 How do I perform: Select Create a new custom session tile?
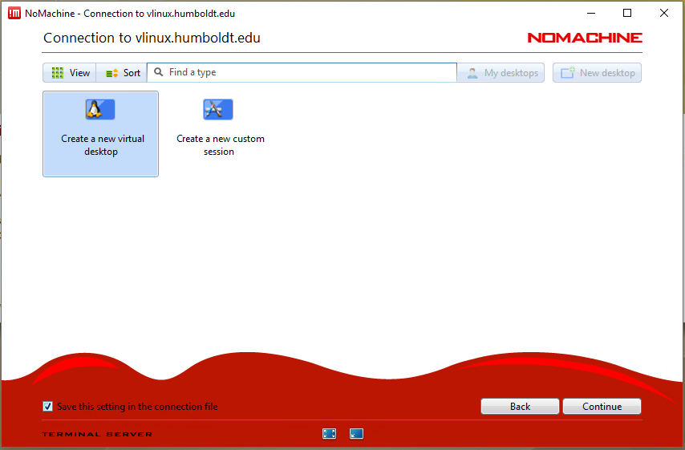tap(220, 134)
